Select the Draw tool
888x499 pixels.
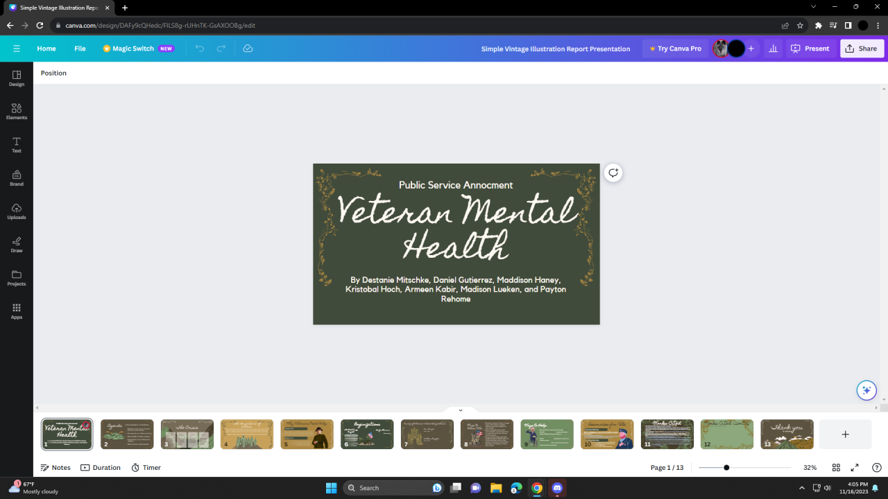click(x=17, y=244)
